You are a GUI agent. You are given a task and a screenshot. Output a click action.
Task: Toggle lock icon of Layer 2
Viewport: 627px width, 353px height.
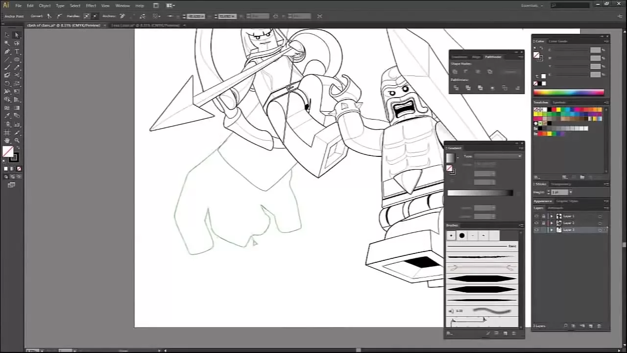click(543, 223)
